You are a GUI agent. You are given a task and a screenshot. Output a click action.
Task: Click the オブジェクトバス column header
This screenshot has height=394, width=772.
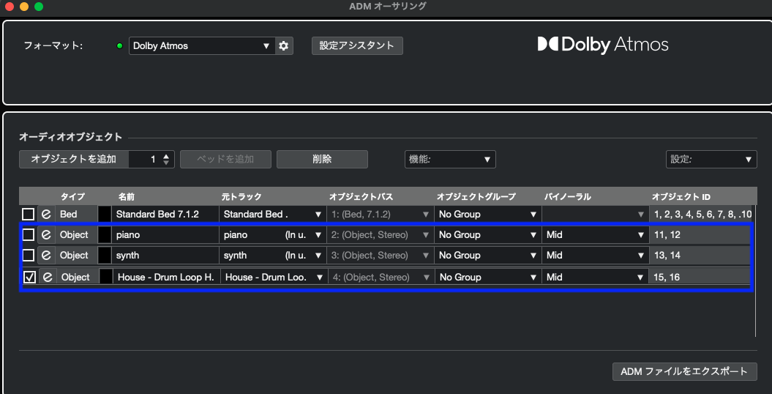361,197
